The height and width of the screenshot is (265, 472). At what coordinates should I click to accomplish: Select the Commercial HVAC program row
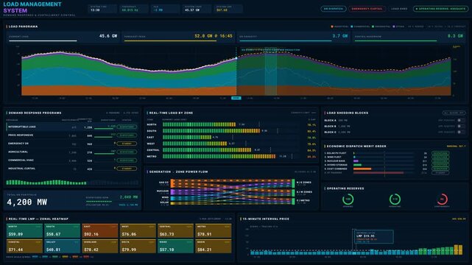coord(72,160)
